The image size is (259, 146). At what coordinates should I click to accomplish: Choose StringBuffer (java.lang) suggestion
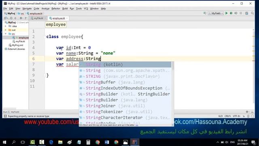tap(125, 82)
